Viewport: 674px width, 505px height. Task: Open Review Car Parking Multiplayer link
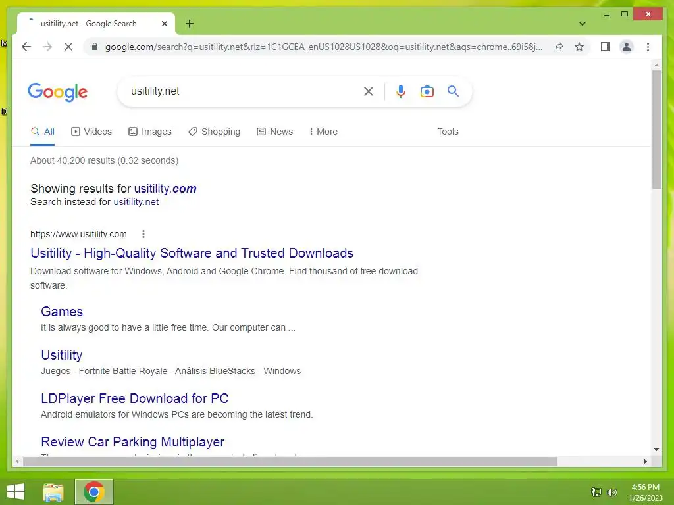pos(133,442)
